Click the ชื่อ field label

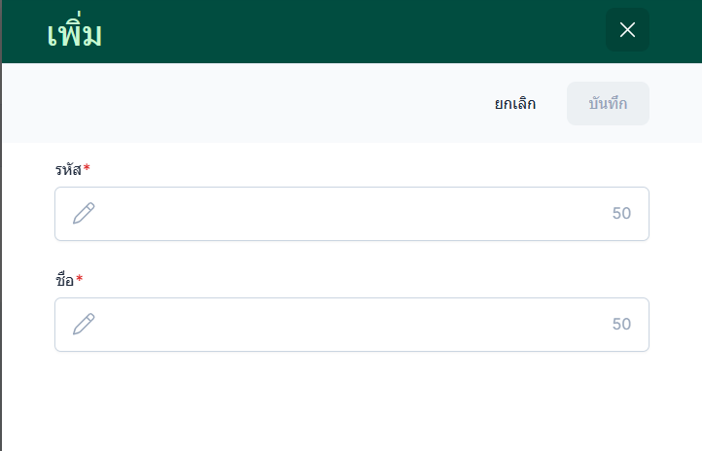64,281
